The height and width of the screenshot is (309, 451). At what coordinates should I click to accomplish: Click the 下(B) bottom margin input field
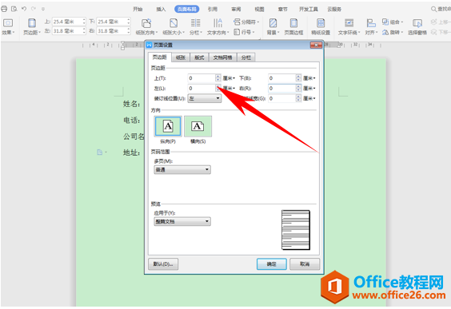(x=282, y=78)
